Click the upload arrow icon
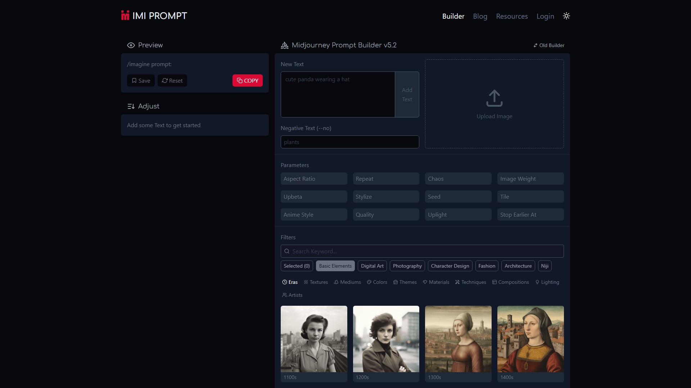The image size is (691, 388). pyautogui.click(x=494, y=98)
